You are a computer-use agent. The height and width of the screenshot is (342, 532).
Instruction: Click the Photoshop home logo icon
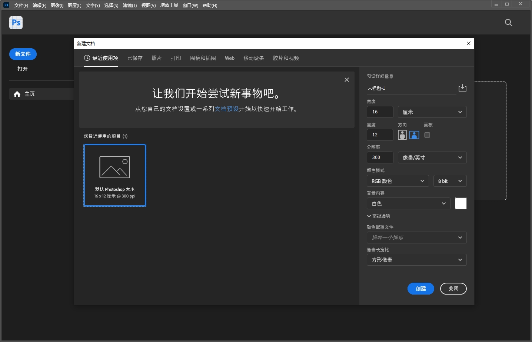[16, 23]
